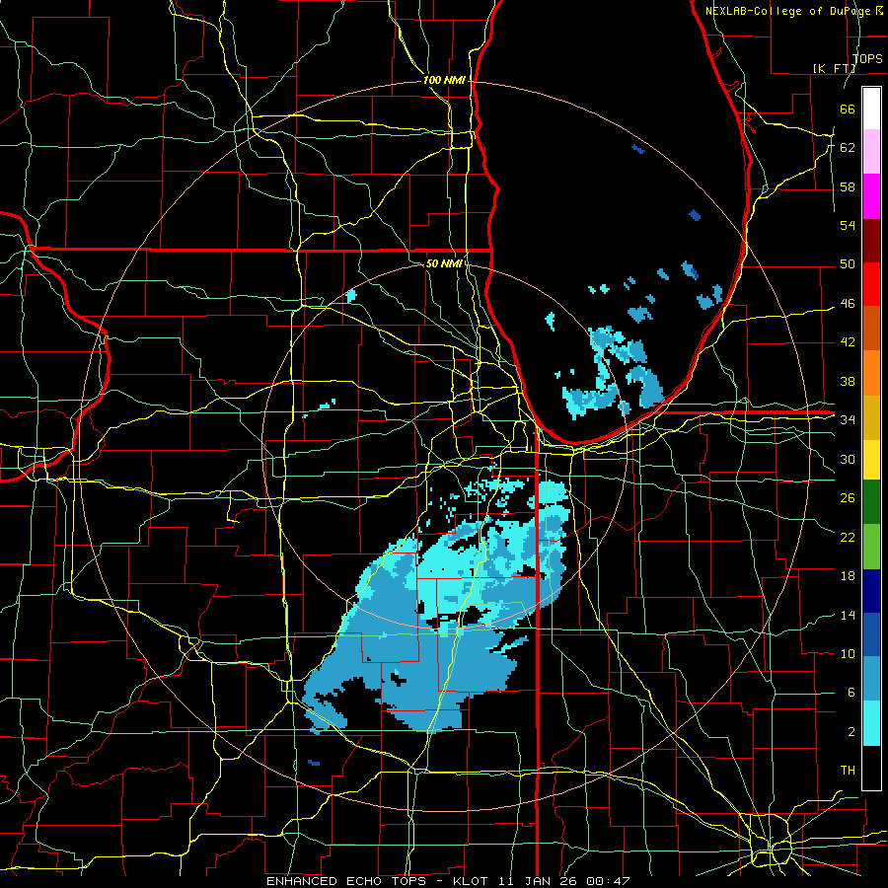Screen dimensions: 888x888
Task: Click the legend value "62"
Action: click(x=848, y=147)
